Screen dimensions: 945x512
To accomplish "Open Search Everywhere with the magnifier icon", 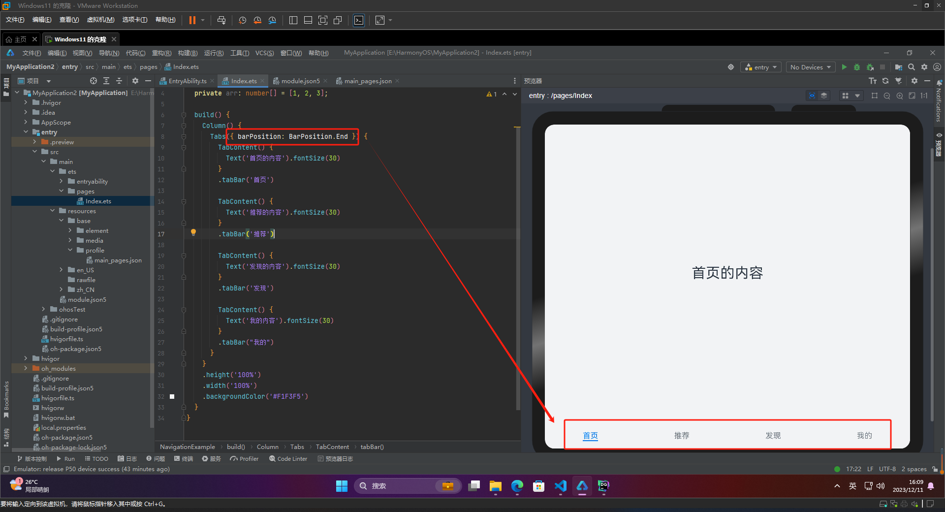I will coord(911,67).
